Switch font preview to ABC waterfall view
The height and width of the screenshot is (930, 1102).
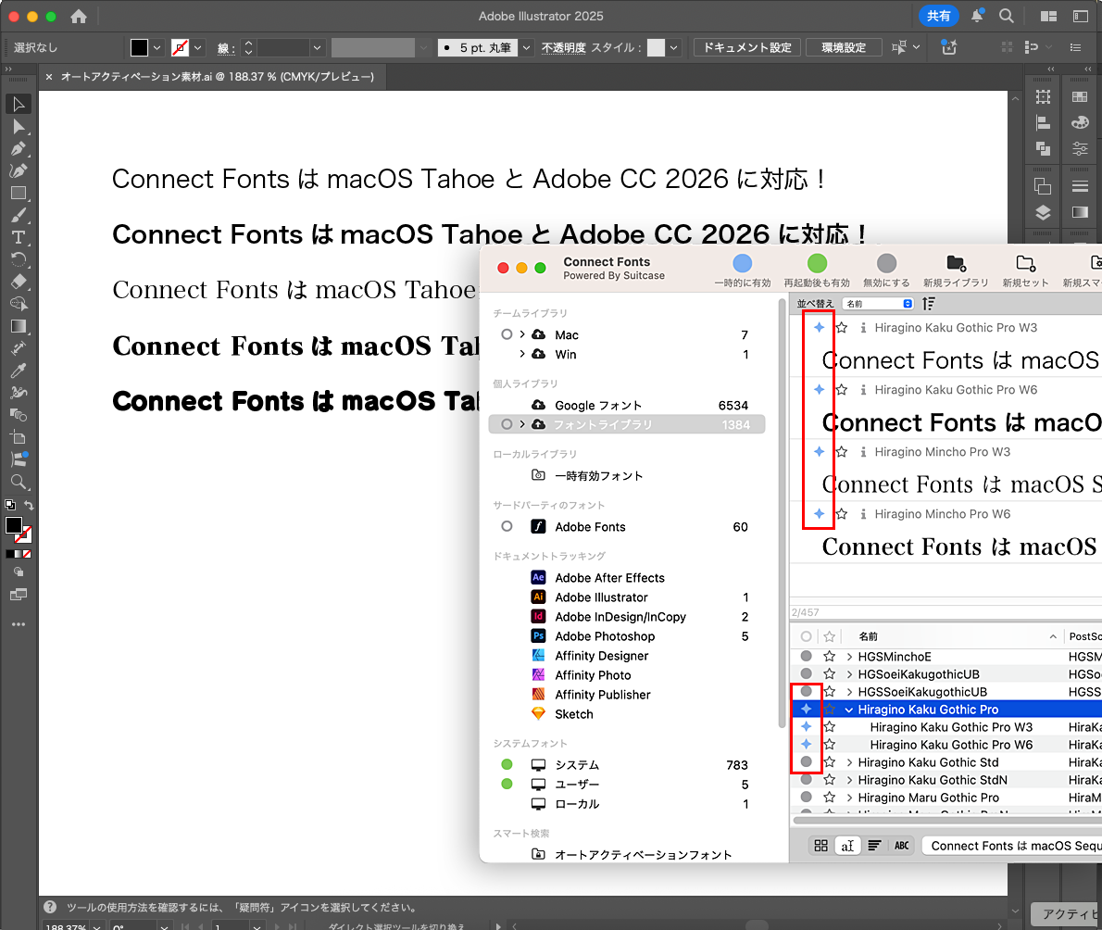pos(901,845)
